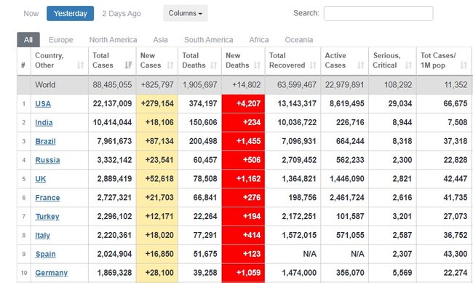Select the All continents tab

click(x=28, y=40)
